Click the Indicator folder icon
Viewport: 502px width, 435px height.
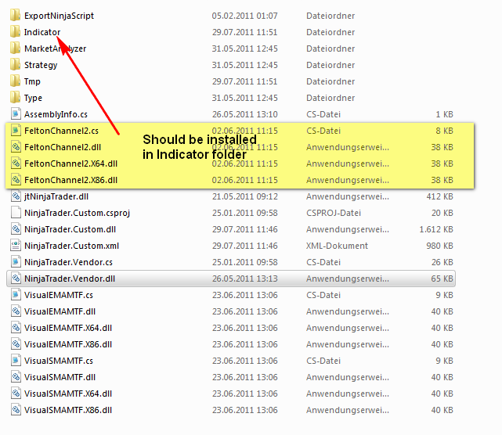click(16, 32)
